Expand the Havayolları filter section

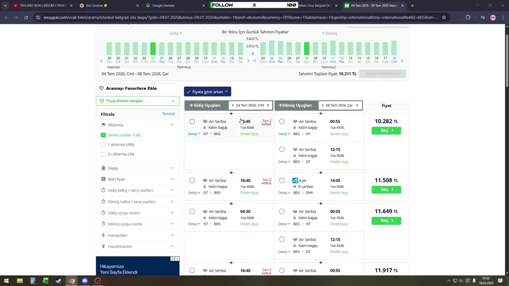(x=138, y=235)
